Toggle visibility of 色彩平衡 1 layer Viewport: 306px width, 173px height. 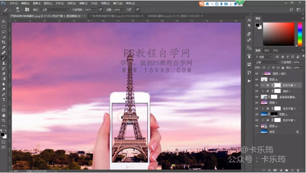pos(257,120)
